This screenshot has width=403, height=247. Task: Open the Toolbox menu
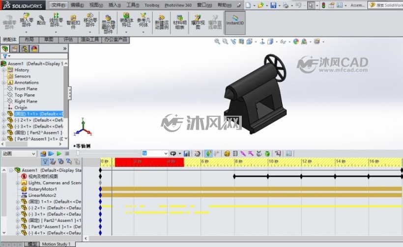pos(152,5)
